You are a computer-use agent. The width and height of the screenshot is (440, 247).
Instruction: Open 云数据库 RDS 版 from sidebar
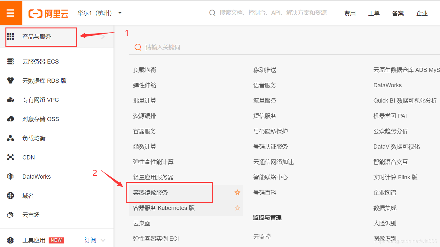point(44,81)
